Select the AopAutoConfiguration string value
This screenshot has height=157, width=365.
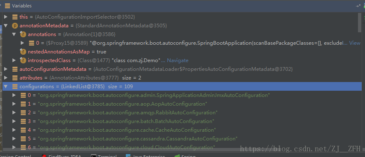[122, 104]
